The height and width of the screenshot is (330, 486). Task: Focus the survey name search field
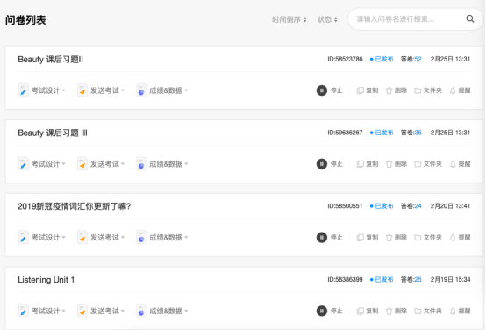[x=409, y=19]
